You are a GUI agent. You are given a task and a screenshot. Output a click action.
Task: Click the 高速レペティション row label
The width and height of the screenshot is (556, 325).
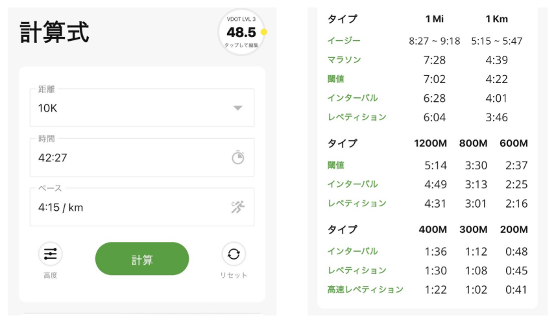[x=365, y=289]
